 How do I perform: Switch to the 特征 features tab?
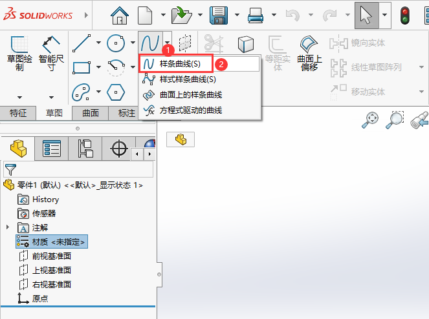pyautogui.click(x=18, y=113)
